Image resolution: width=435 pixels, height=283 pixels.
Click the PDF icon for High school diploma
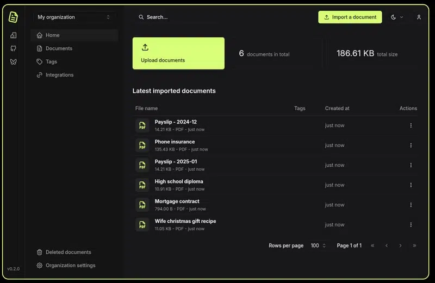[x=142, y=185]
